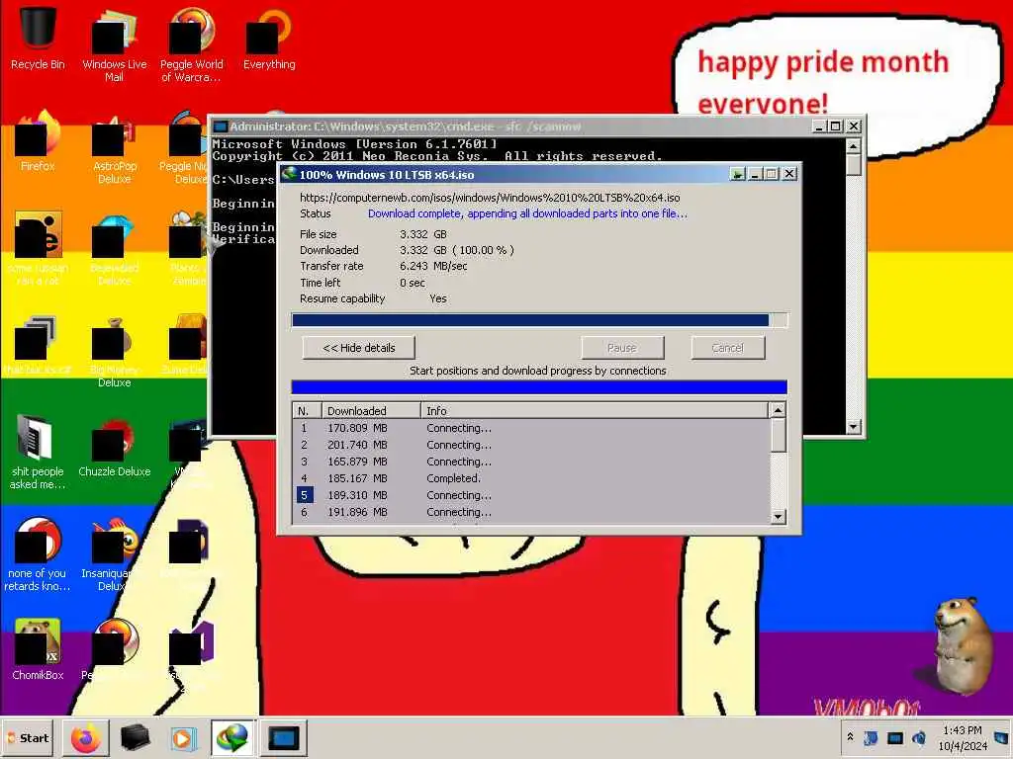Click cmd window scroll down arrow
The height and width of the screenshot is (759, 1013).
click(x=854, y=427)
